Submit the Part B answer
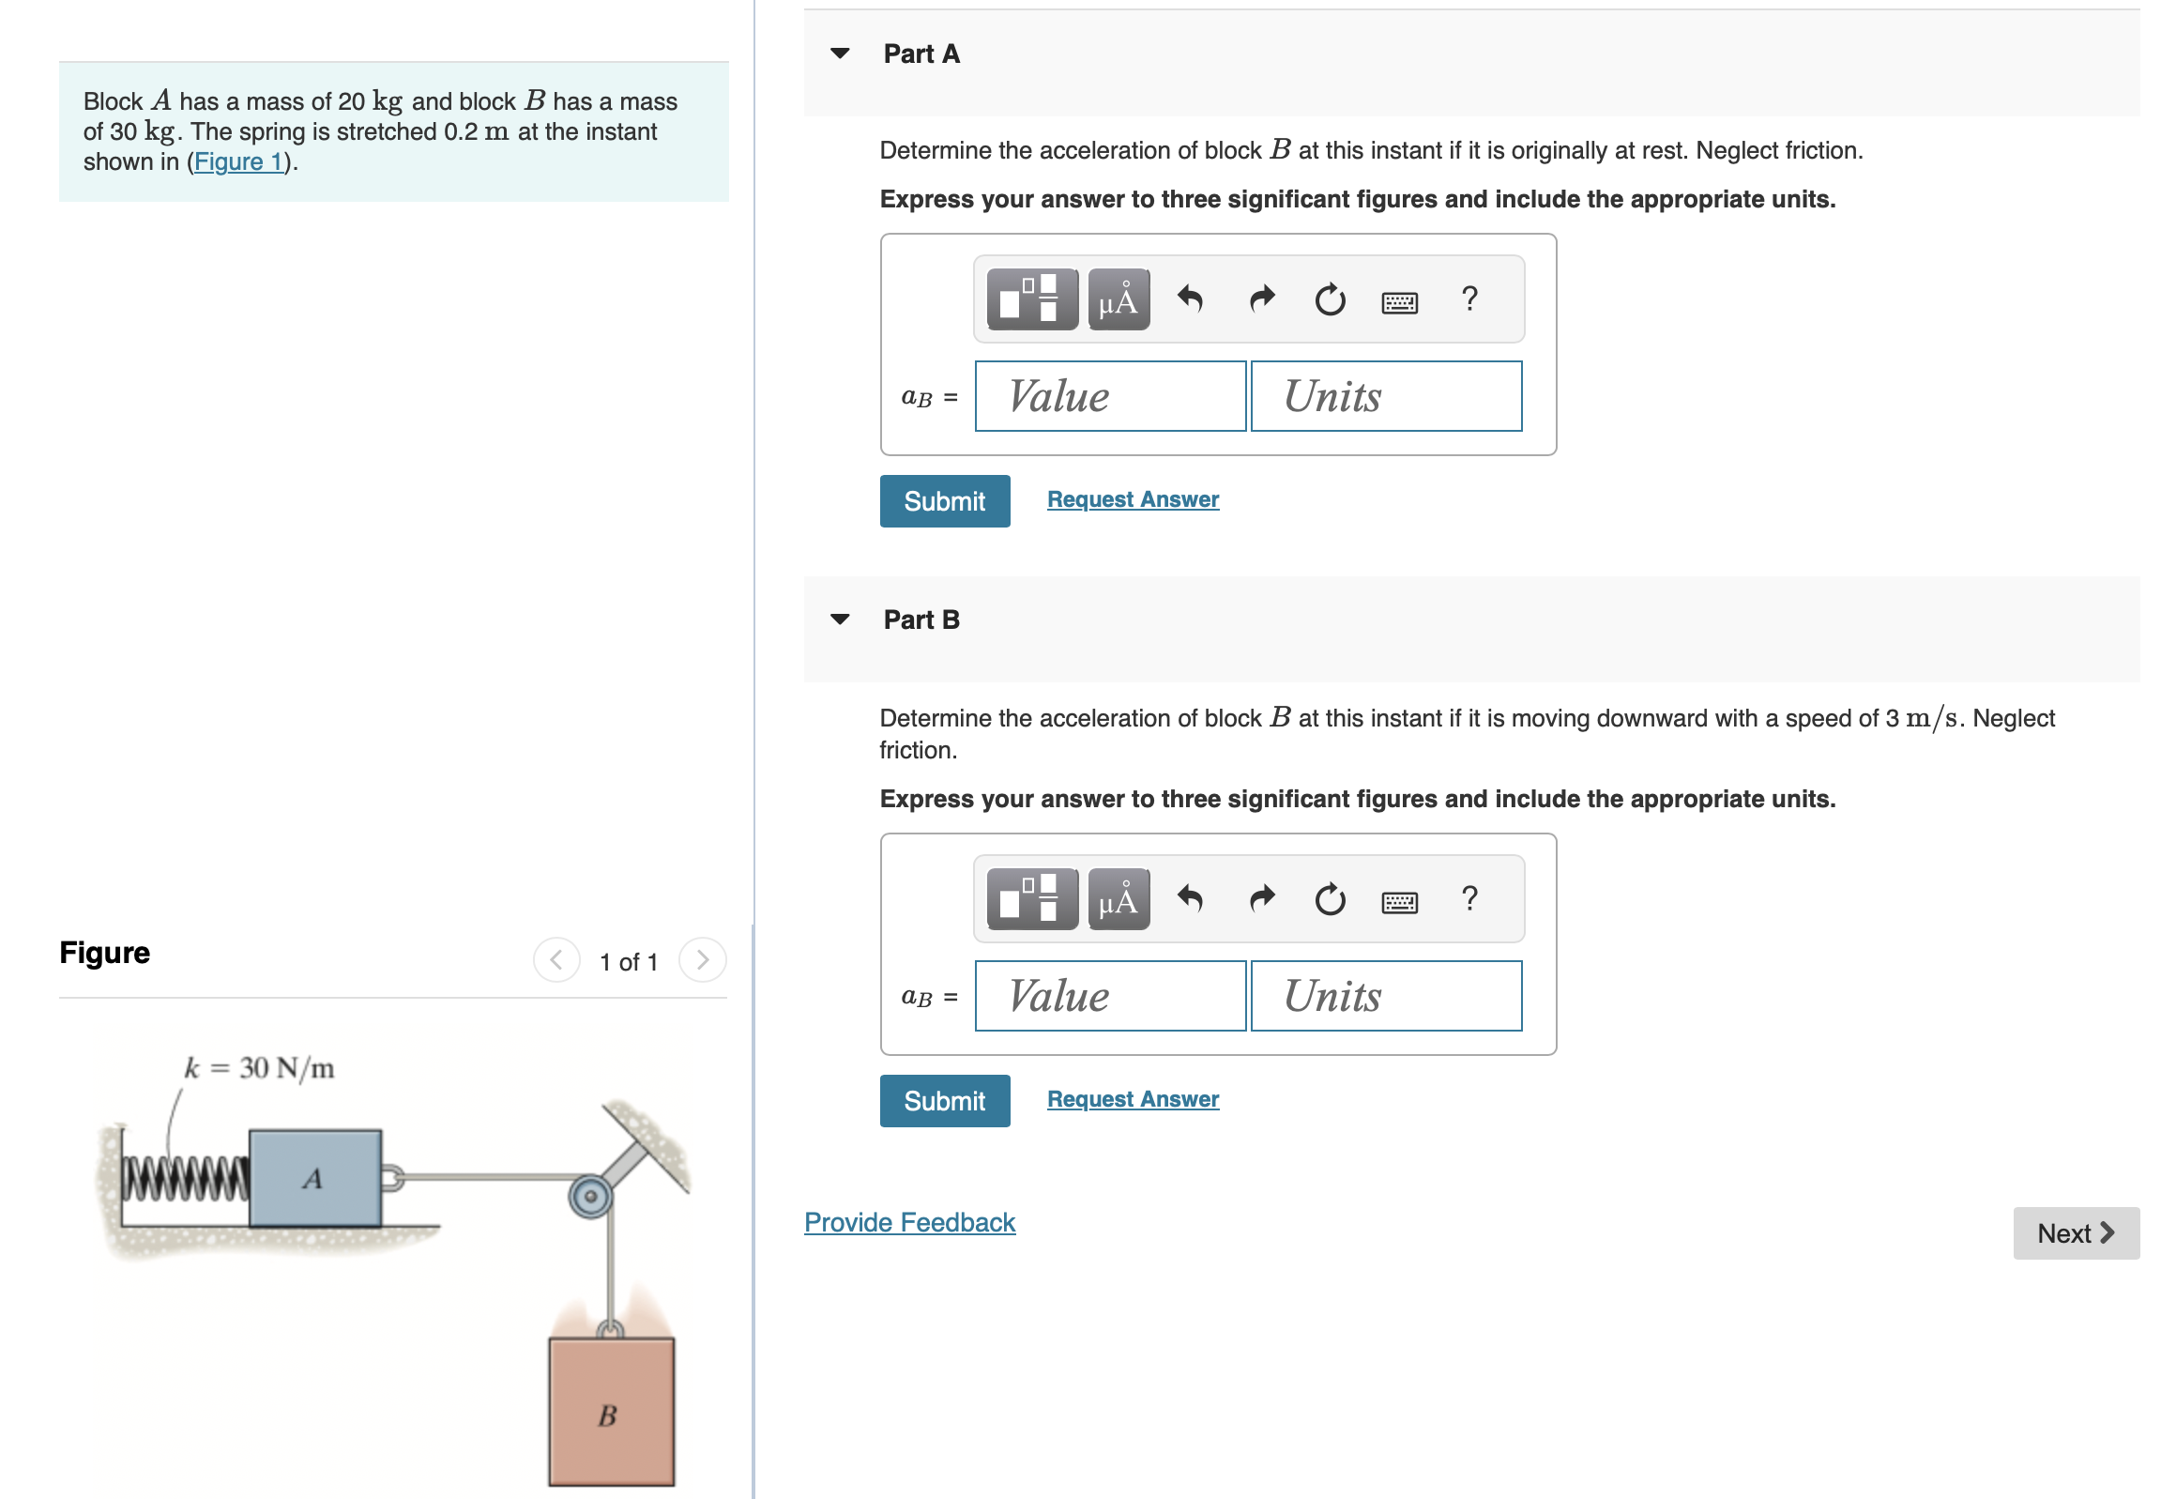Viewport: 2161px width, 1499px height. point(944,1100)
